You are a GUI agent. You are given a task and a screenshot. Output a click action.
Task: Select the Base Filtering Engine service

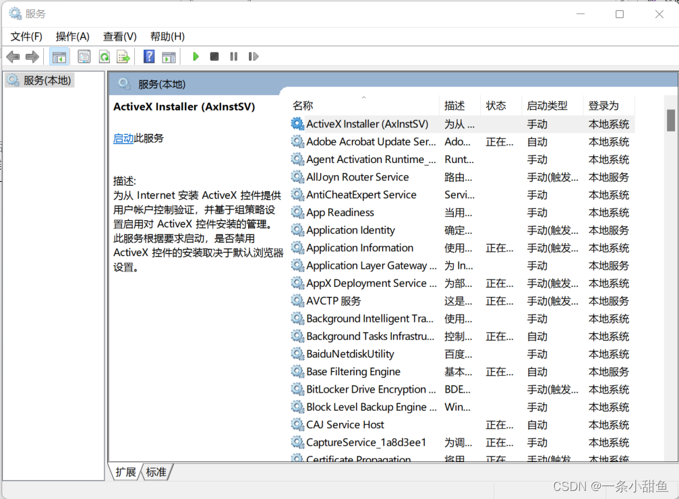pos(353,371)
